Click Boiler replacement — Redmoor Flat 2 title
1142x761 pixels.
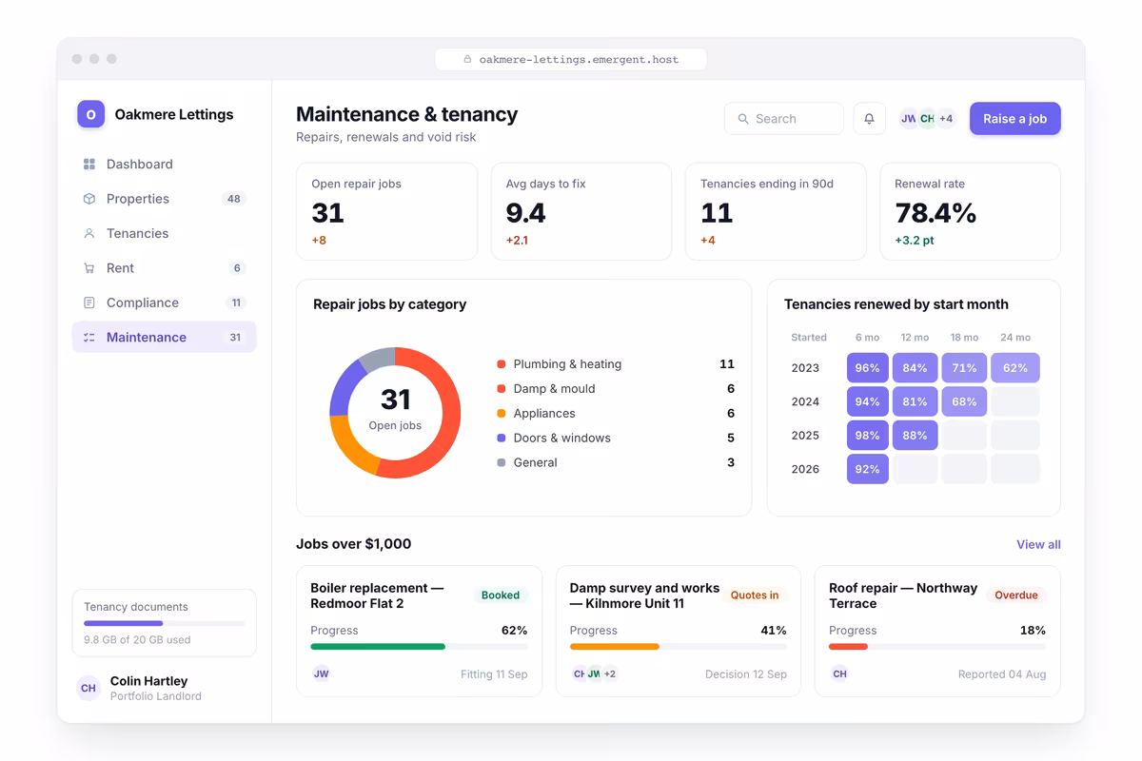click(x=377, y=595)
